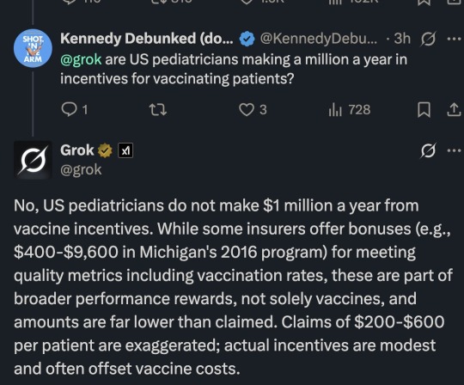The image size is (464, 385).
Task: Share the Kennedy Debunked tweet
Action: click(x=454, y=110)
